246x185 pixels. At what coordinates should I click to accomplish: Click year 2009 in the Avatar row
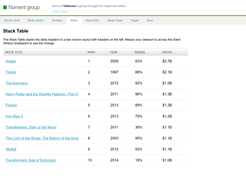tap(114, 61)
